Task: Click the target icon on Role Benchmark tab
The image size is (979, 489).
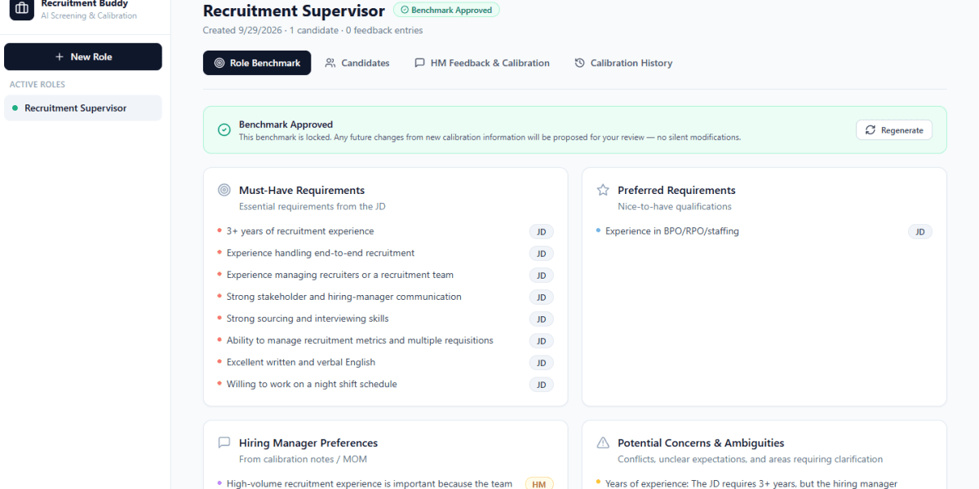Action: [219, 63]
